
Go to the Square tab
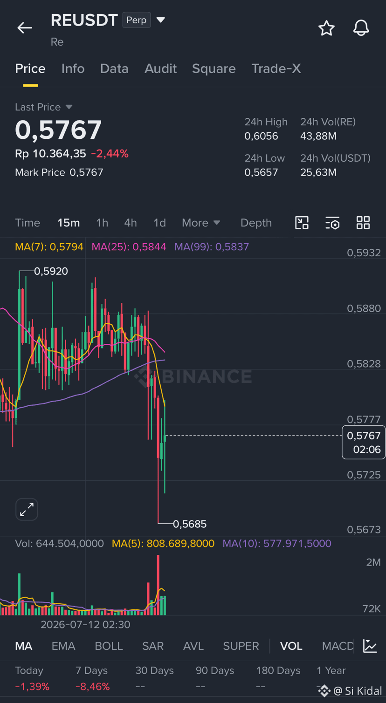[x=214, y=68]
